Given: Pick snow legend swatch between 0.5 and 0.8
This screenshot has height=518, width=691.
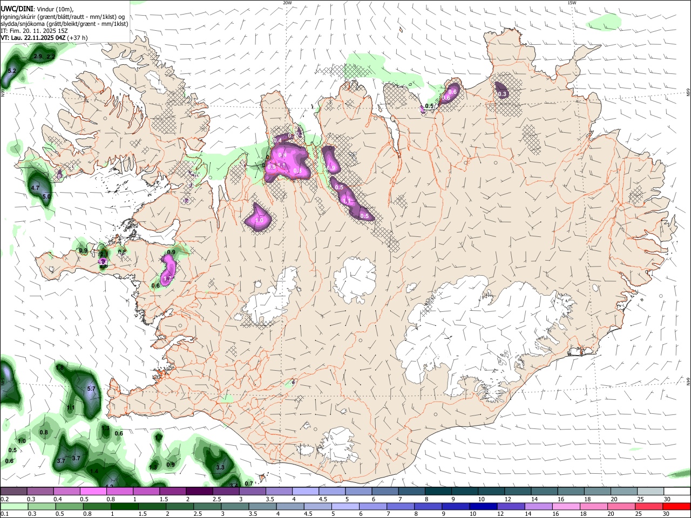Looking at the screenshot, I should 93,491.
